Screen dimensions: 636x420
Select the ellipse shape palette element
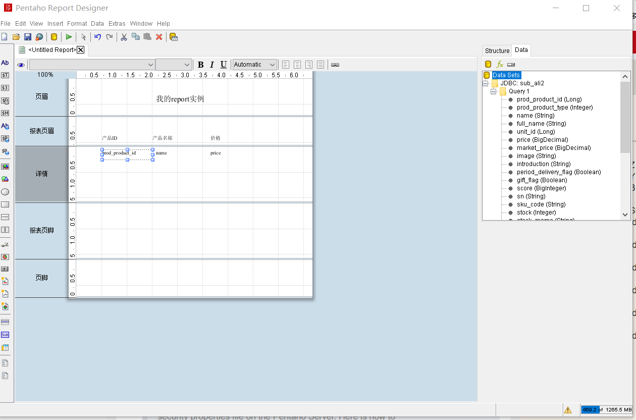[5, 192]
